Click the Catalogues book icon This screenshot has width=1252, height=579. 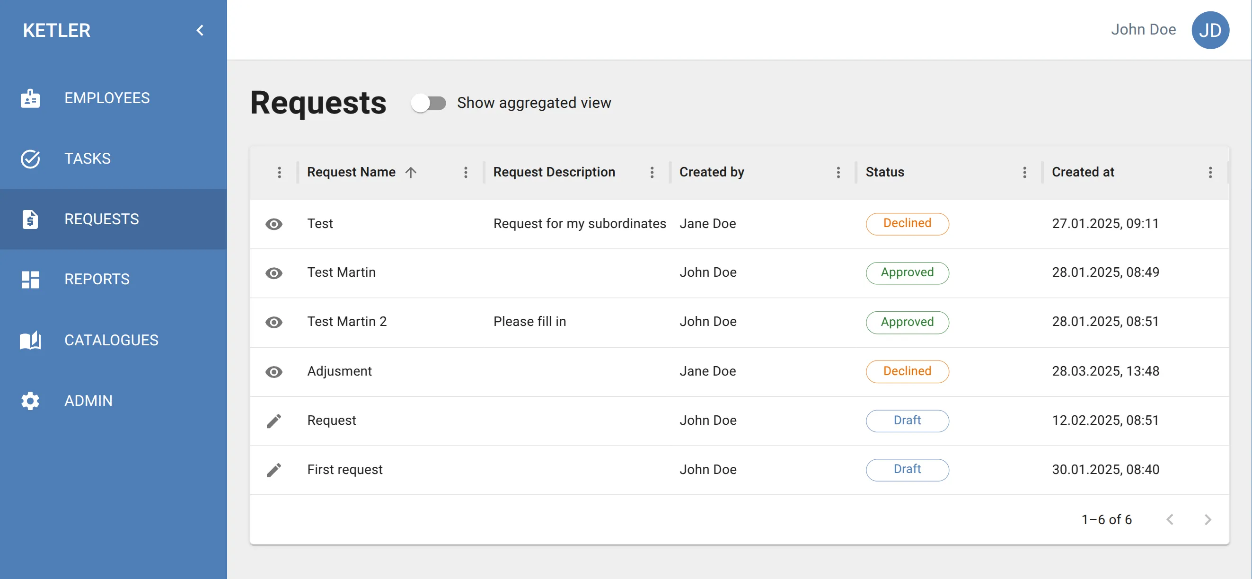coord(30,340)
